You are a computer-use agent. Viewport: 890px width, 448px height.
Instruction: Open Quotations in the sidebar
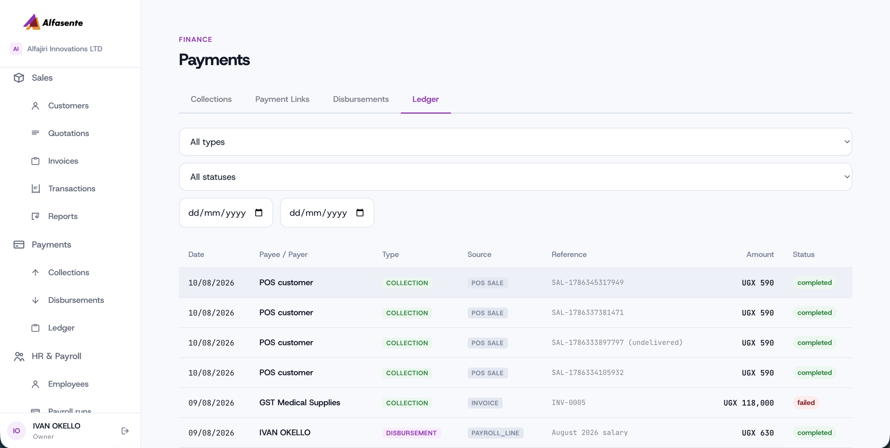[x=69, y=133]
